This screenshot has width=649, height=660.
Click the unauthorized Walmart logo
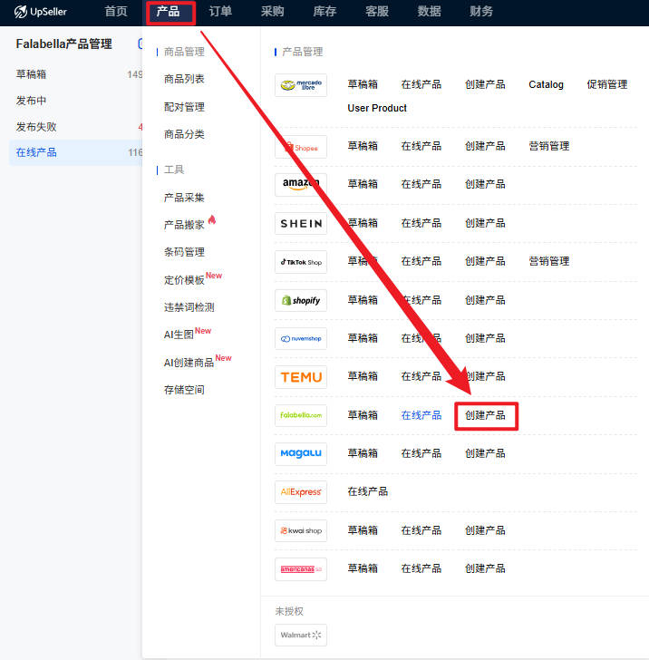pyautogui.click(x=301, y=635)
